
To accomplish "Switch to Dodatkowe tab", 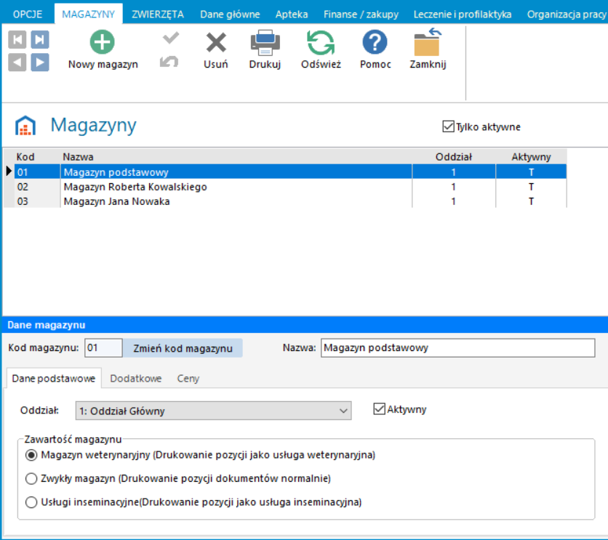I will (136, 379).
